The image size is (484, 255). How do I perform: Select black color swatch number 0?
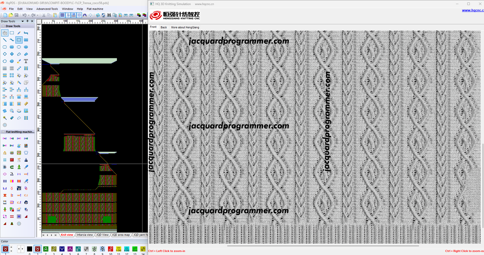(29, 249)
